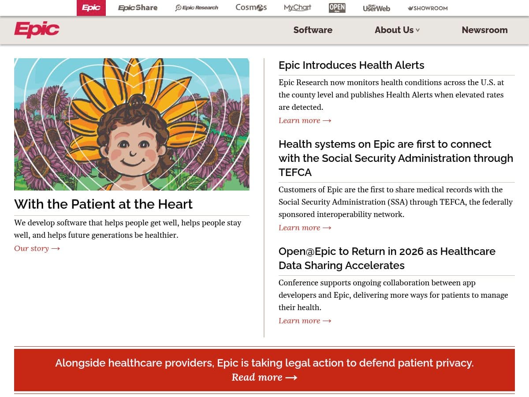Open the EpicShare logo link
Image resolution: width=529 pixels, height=397 pixels.
click(138, 8)
